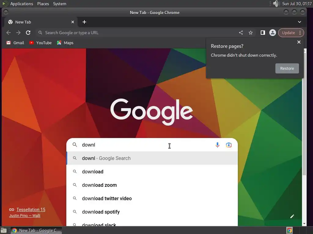
Task: Open Tessellation 15 background link
Action: [x=31, y=210]
